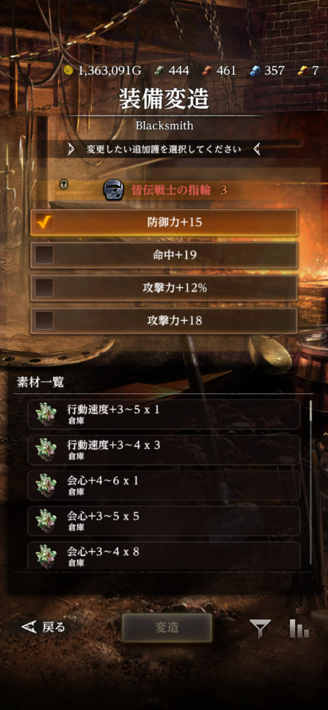Go back with the 戻る button
Viewport: 328px width, 710px height.
click(x=44, y=628)
